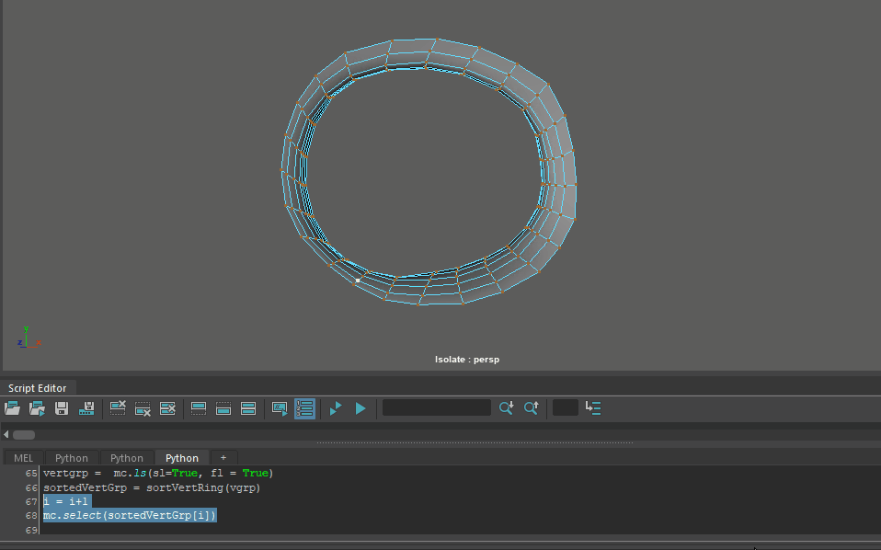Show only the input pane
The height and width of the screenshot is (550, 881).
click(223, 407)
